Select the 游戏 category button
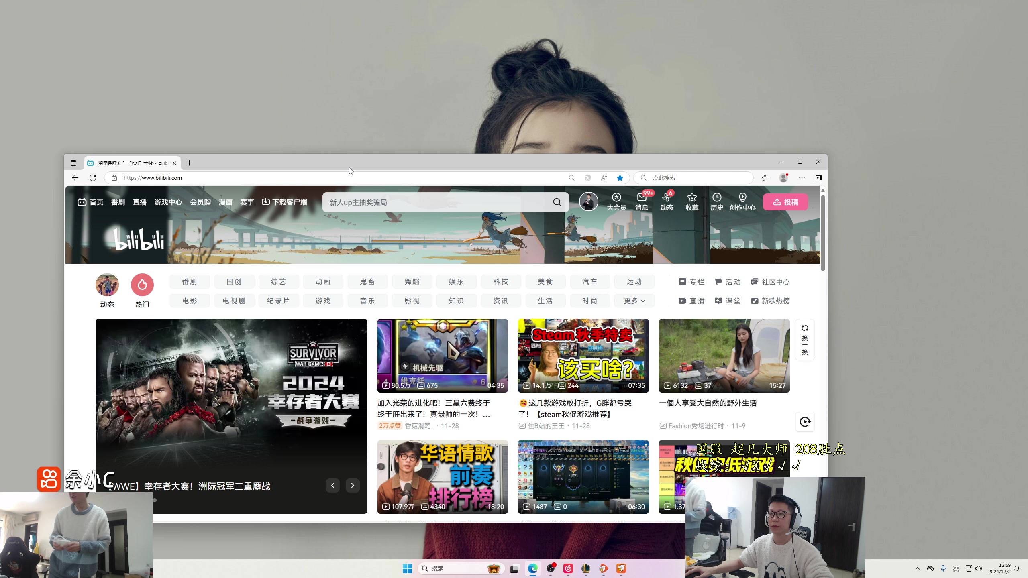 tap(323, 301)
